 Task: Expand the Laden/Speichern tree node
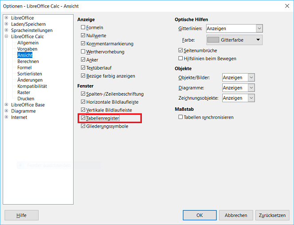[x=6, y=24]
